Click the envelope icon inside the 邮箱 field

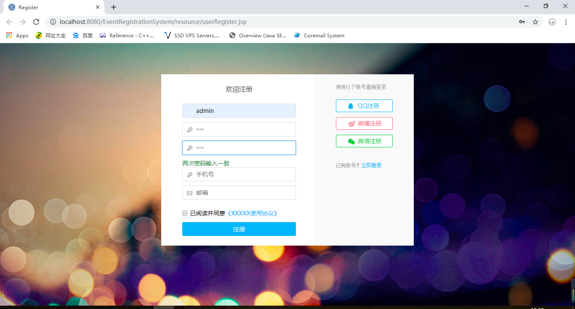point(189,192)
